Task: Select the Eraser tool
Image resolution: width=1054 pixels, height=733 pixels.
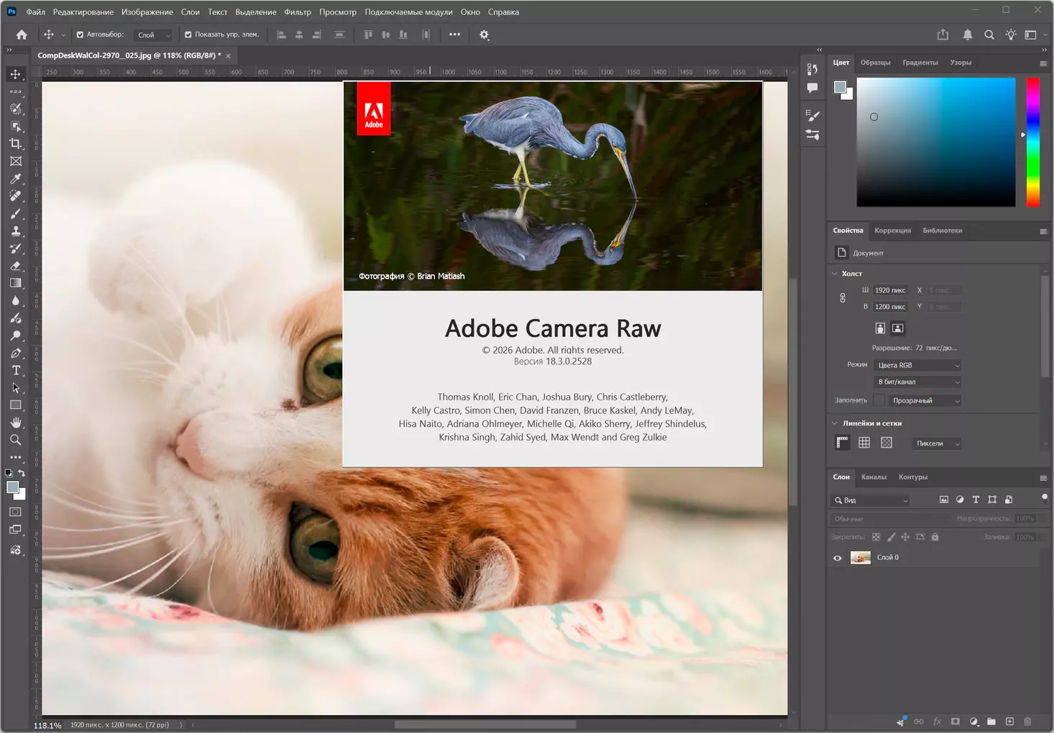Action: point(16,266)
